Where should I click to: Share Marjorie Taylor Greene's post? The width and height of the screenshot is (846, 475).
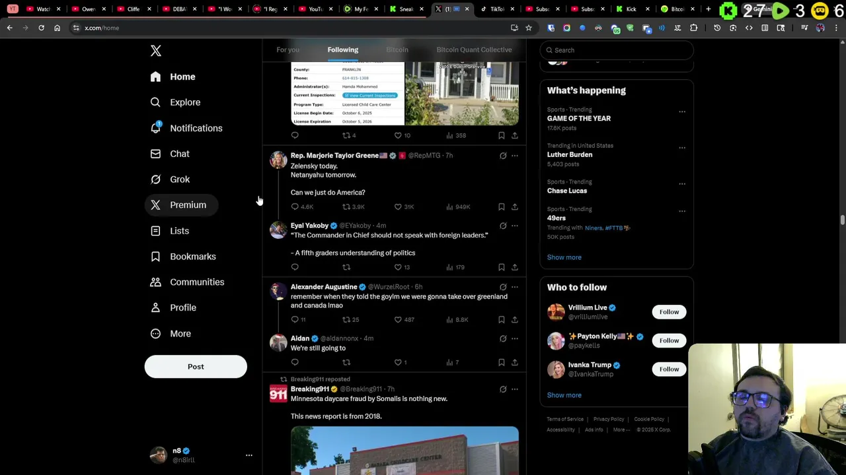514,207
